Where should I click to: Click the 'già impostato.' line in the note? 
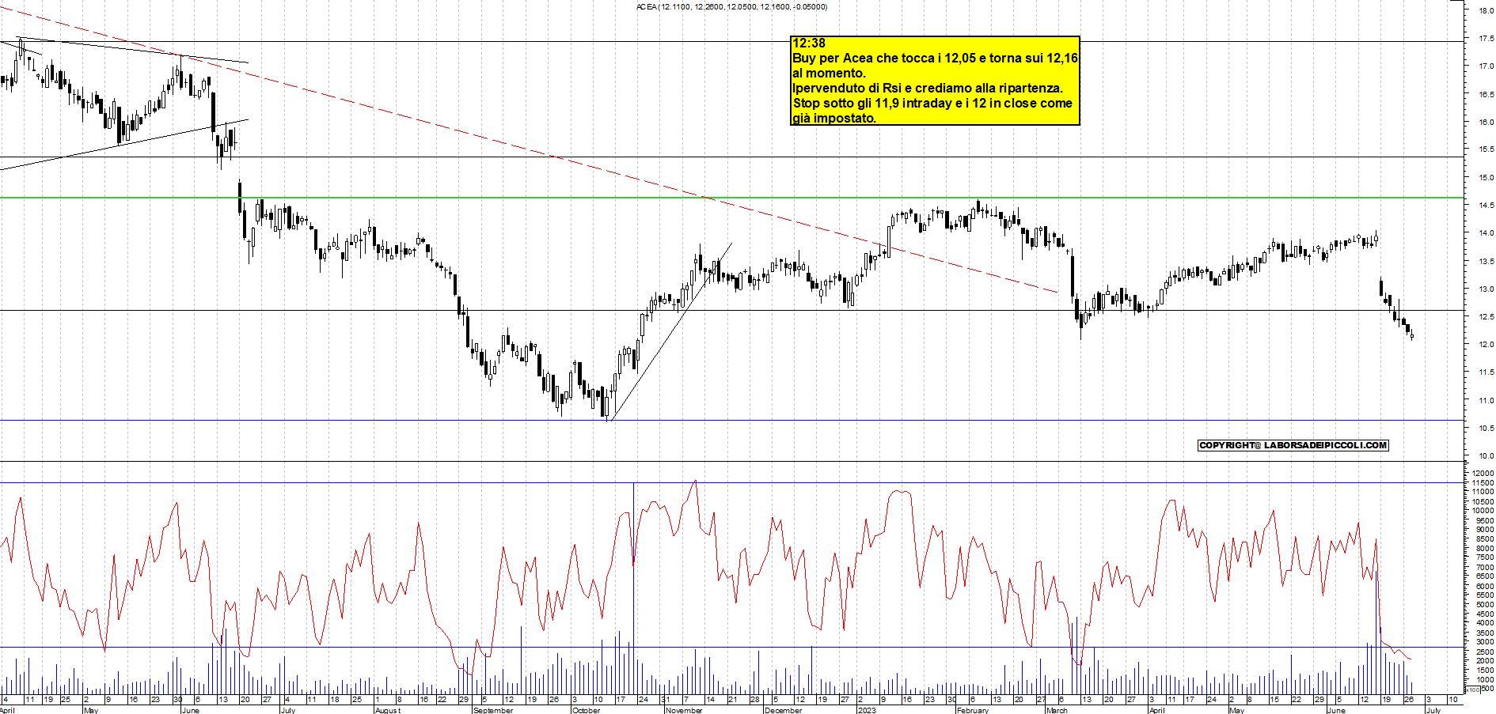pyautogui.click(x=834, y=119)
